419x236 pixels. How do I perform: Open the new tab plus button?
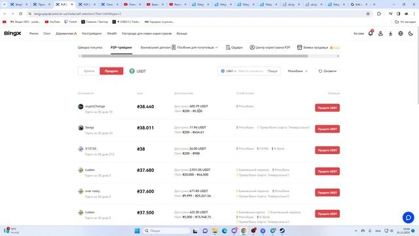374,5
